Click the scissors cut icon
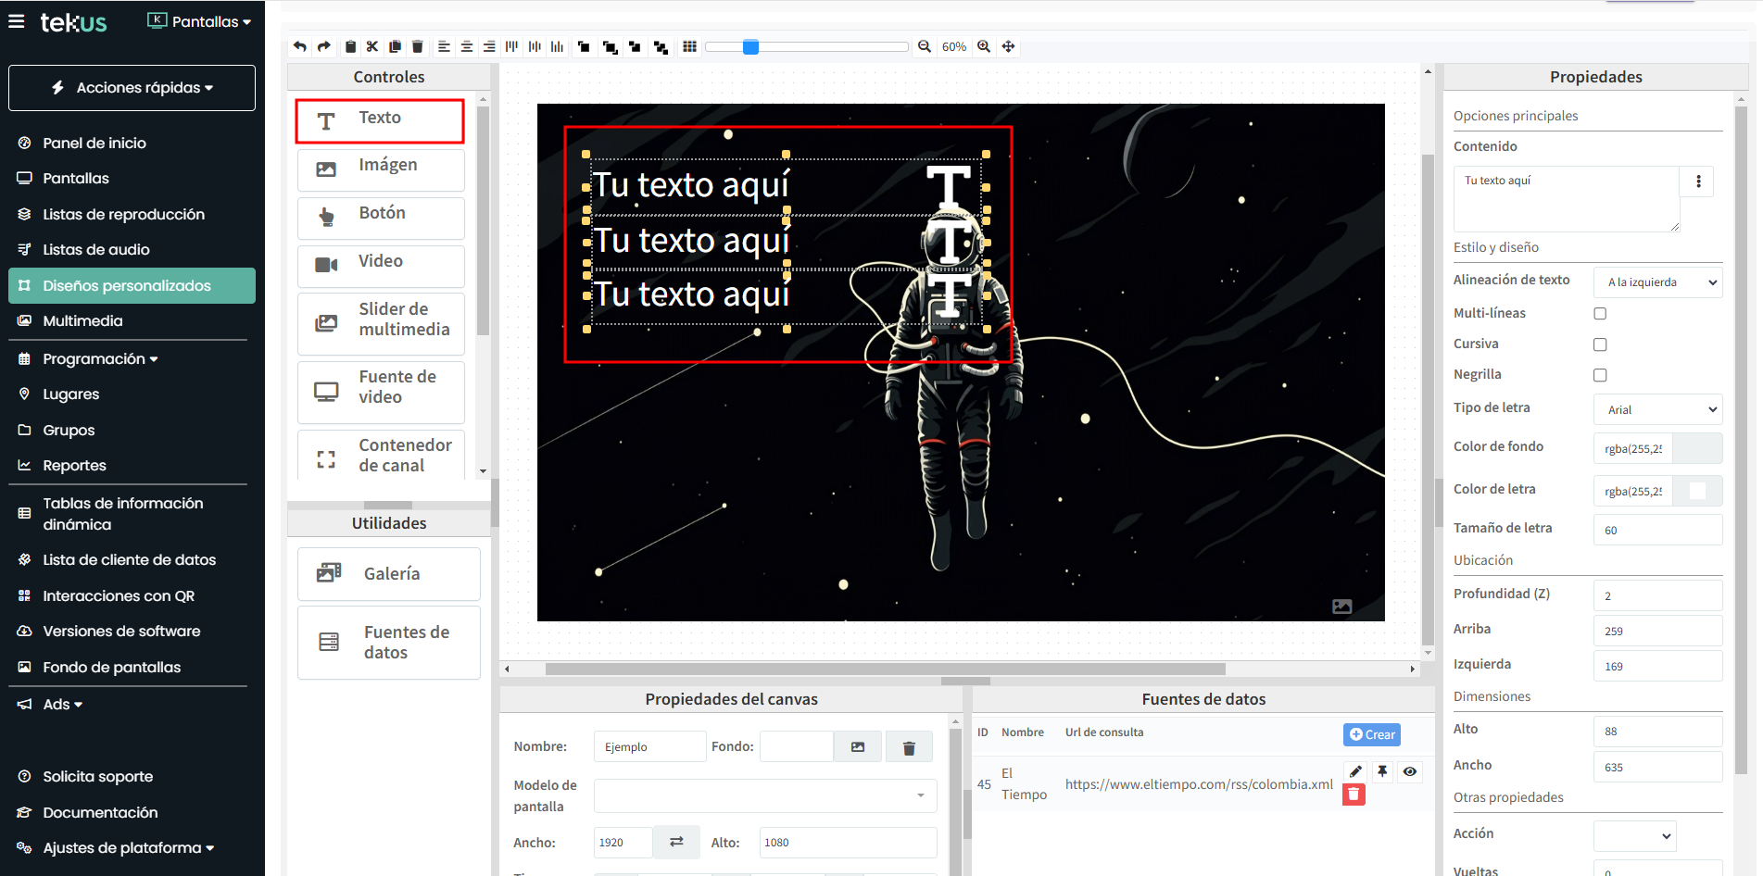The width and height of the screenshot is (1763, 876). click(x=372, y=46)
